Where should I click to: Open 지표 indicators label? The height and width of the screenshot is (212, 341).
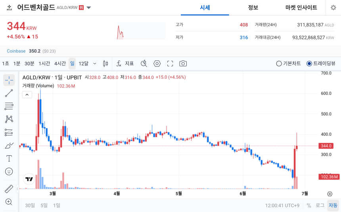click(x=129, y=63)
